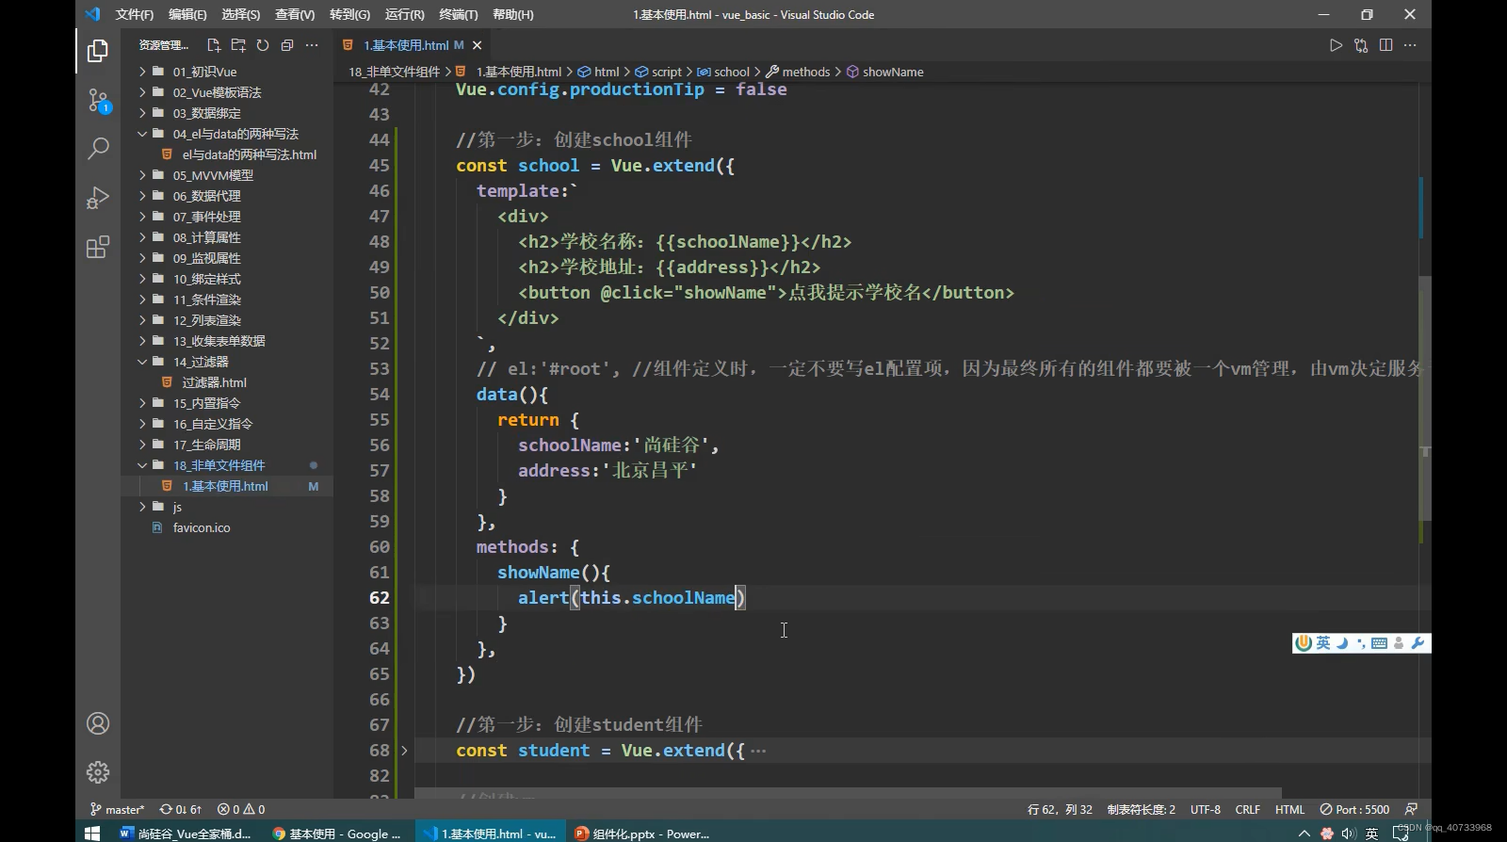This screenshot has height=842, width=1507.
Task: Open Windows Start menu
Action: pyautogui.click(x=92, y=833)
